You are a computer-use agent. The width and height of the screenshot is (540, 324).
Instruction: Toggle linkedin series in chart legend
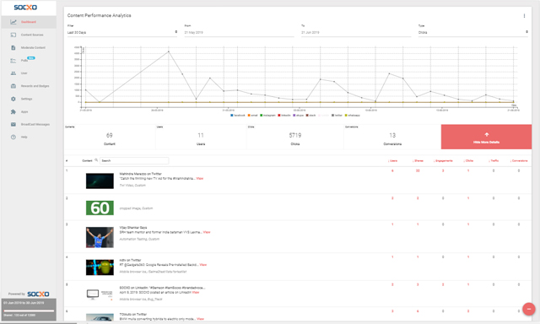point(284,116)
